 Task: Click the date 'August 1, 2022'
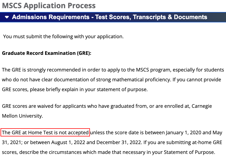68,142
